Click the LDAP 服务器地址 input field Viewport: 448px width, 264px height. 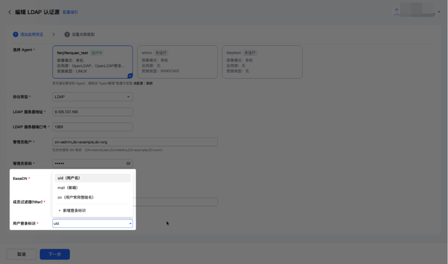pyautogui.click(x=93, y=112)
